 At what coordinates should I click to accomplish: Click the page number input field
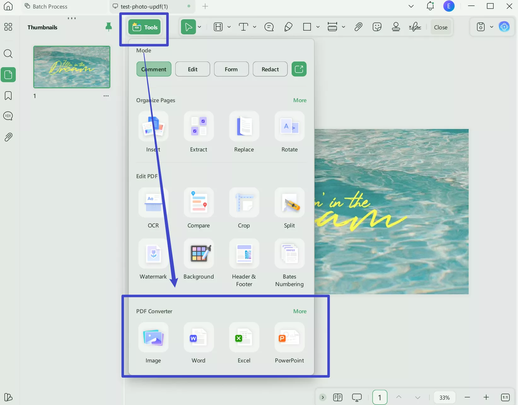point(380,397)
